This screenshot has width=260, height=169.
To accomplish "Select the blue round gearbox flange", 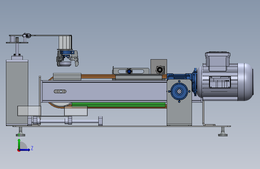I will pyautogui.click(x=179, y=91).
